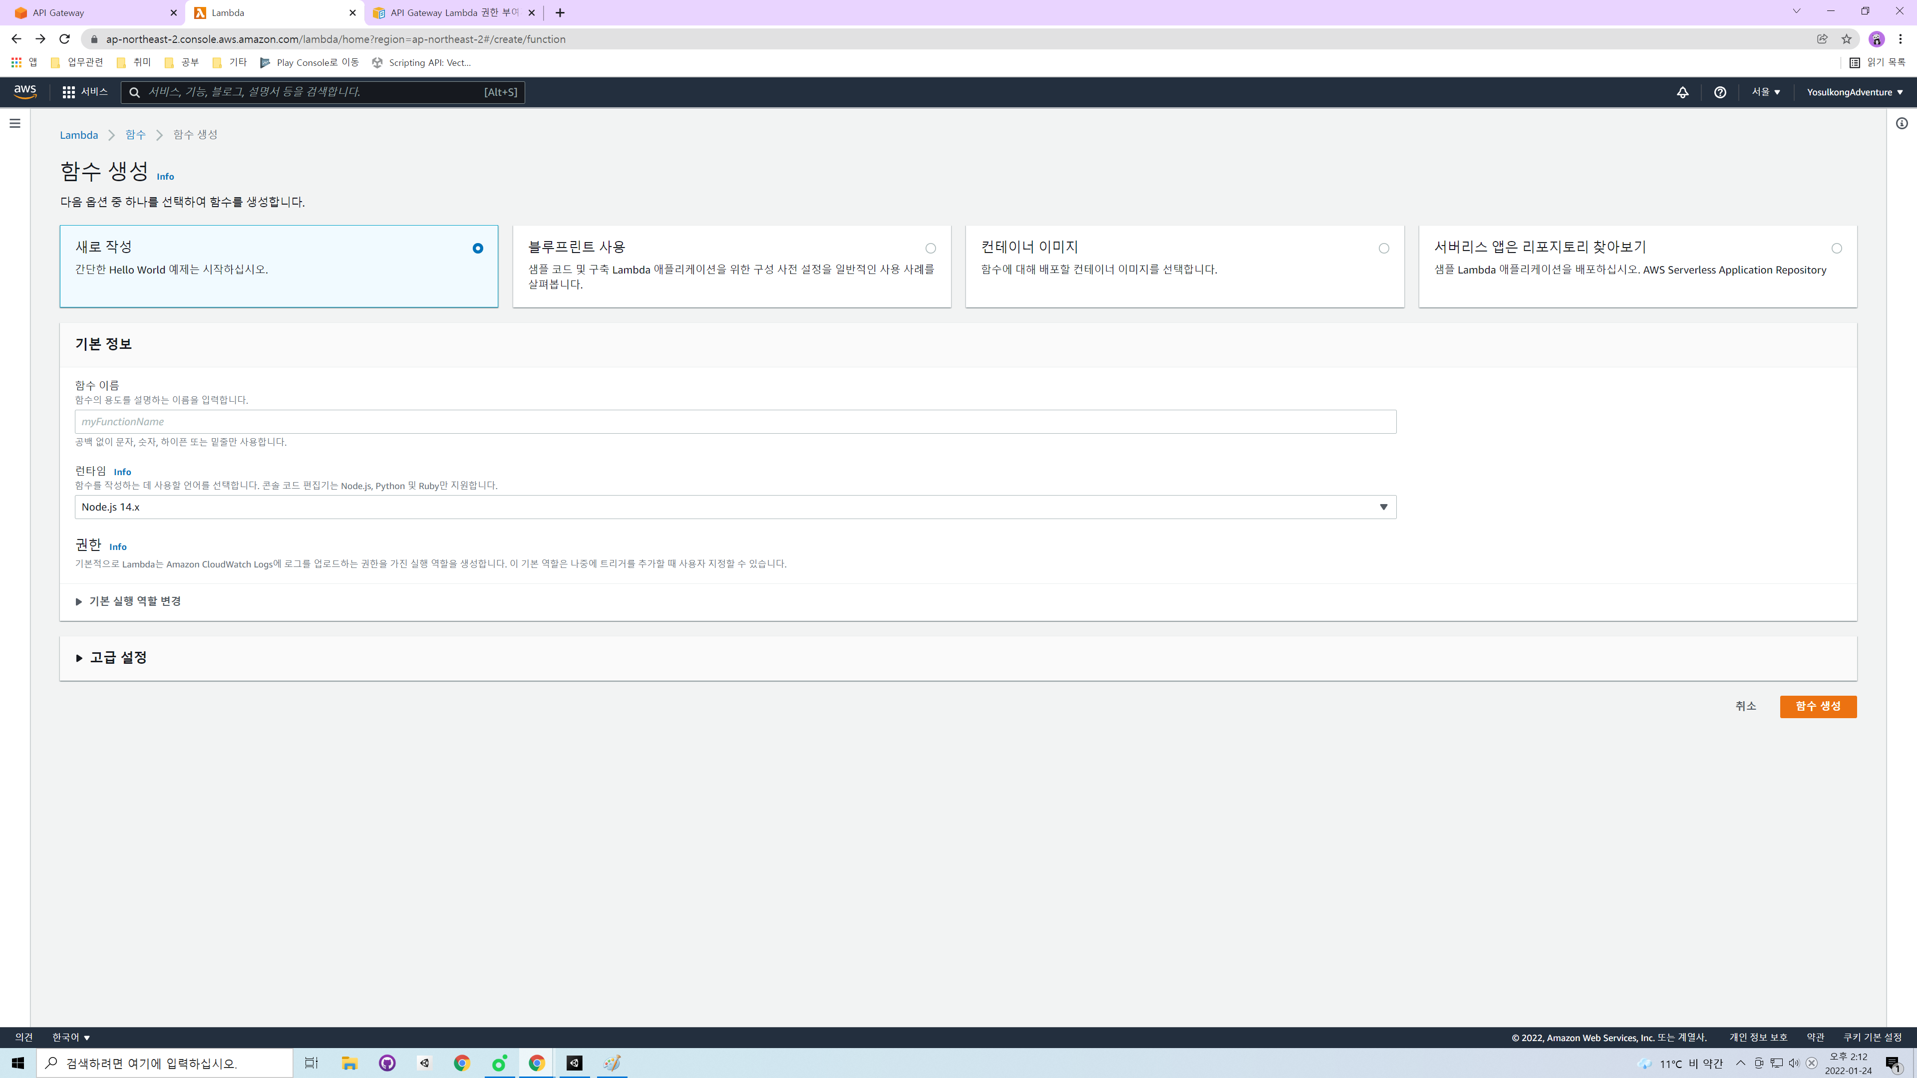Select 서버리스 앱은 리포지토리 찾아보기 radio option
Screen dimensions: 1917x1078
(x=1837, y=249)
